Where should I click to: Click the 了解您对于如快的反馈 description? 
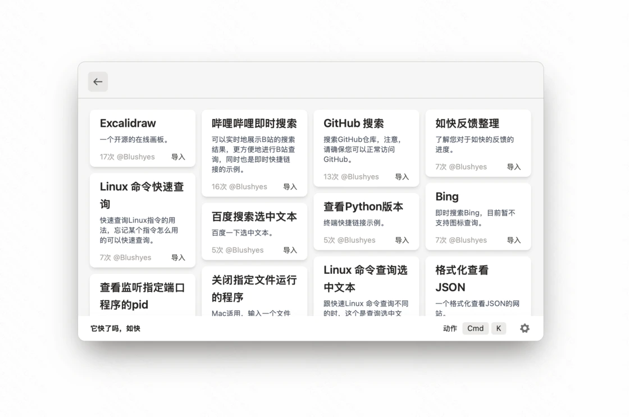click(x=475, y=144)
